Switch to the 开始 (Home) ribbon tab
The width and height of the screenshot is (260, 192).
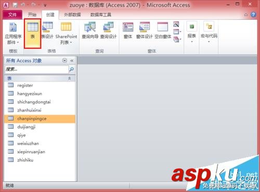32,15
